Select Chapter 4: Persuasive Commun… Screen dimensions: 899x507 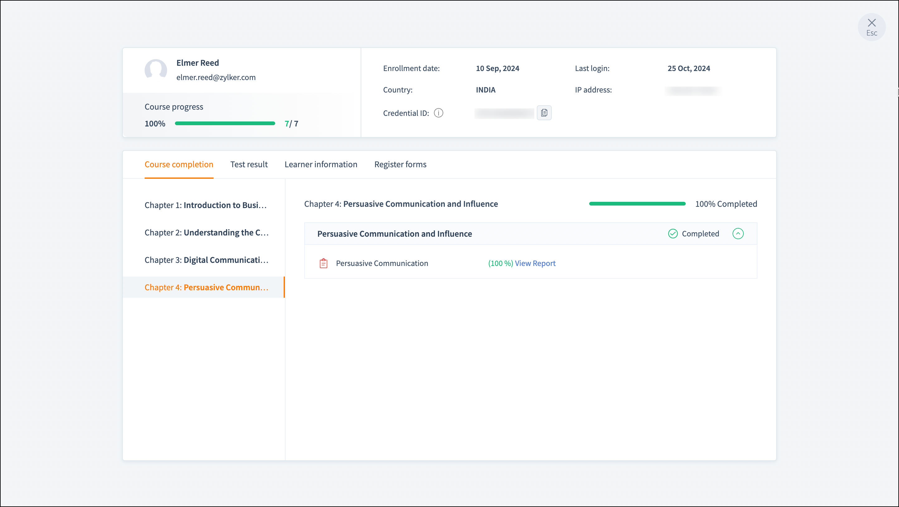(207, 287)
